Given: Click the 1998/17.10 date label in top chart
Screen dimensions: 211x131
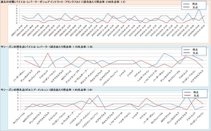Looking at the screenshot, I should pyautogui.click(x=17, y=31).
